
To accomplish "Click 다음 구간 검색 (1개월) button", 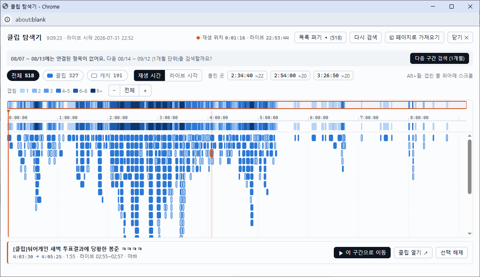I will tap(439, 58).
